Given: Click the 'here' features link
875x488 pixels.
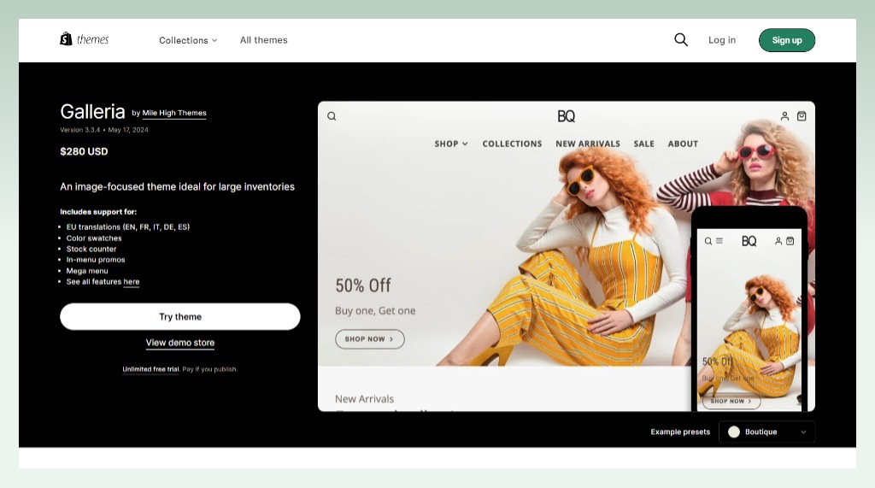Looking at the screenshot, I should pyautogui.click(x=131, y=282).
